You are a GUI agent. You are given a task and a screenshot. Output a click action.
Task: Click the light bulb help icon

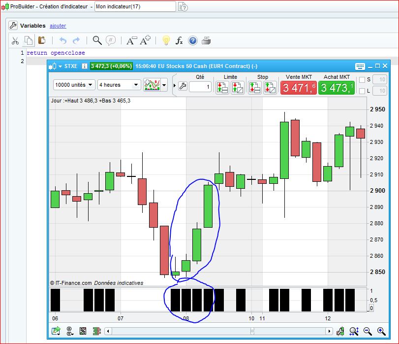click(166, 40)
